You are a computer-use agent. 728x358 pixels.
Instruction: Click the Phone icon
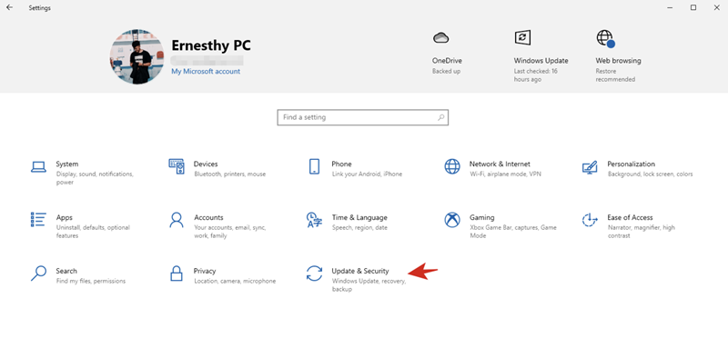click(314, 166)
